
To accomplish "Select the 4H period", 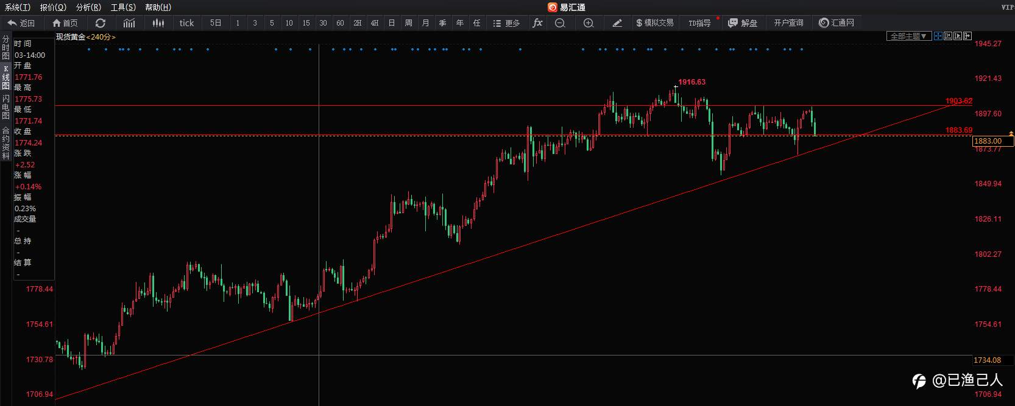I will 374,23.
